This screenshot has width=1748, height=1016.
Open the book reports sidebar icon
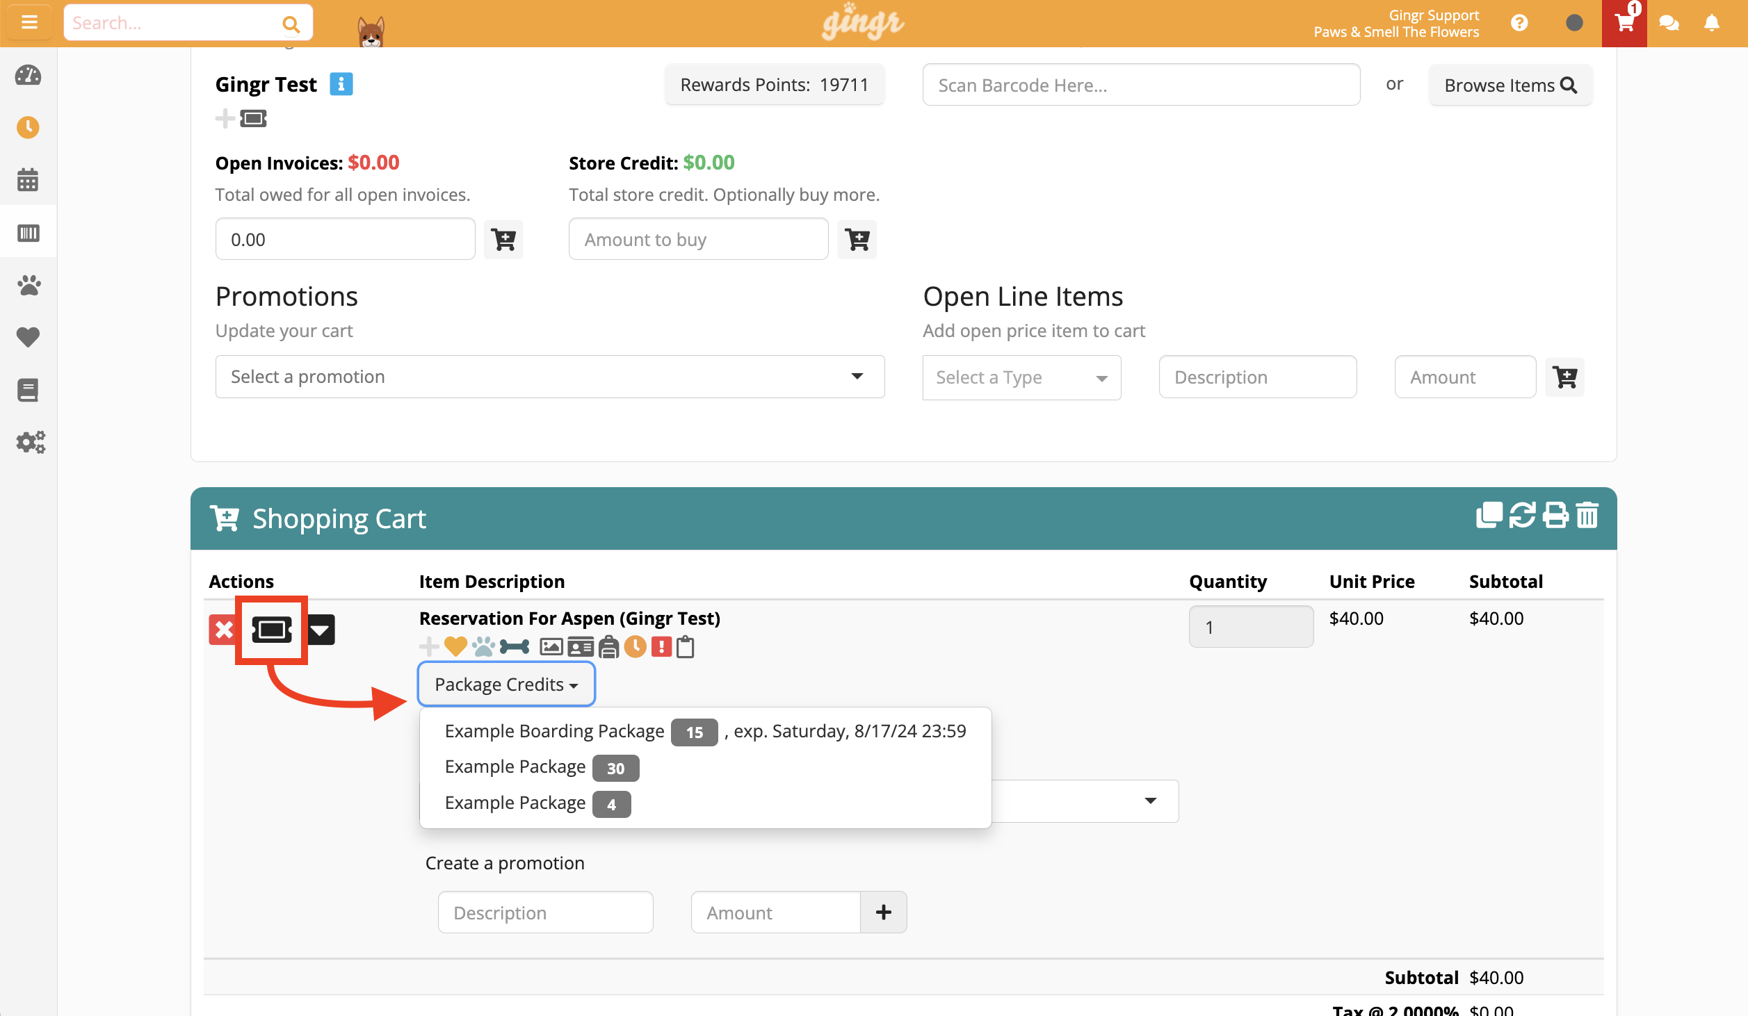(28, 390)
